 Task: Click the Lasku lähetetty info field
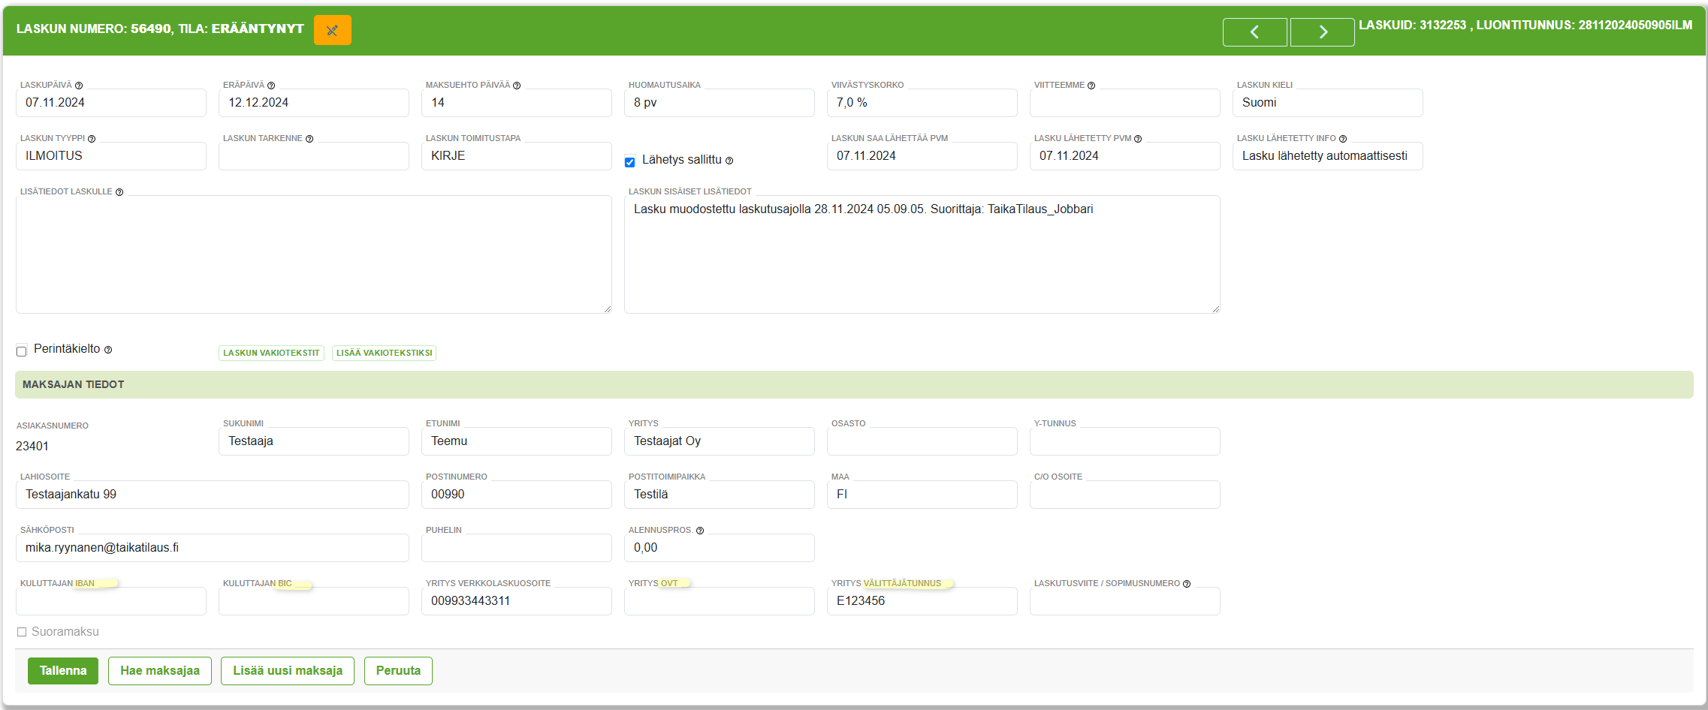click(1327, 156)
